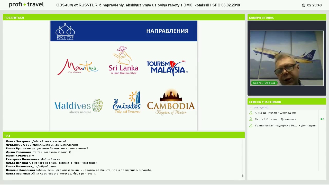329x185 pixels.
Task: Click the Камера и голос panel header
Action: coord(287,17)
